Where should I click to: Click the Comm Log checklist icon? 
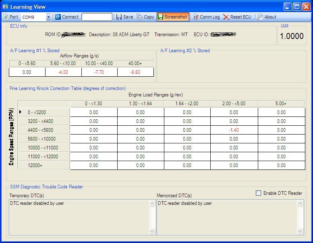pos(196,17)
